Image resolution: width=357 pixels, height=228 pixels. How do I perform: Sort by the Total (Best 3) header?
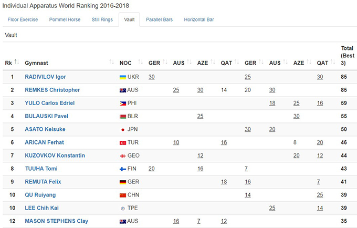click(x=346, y=55)
